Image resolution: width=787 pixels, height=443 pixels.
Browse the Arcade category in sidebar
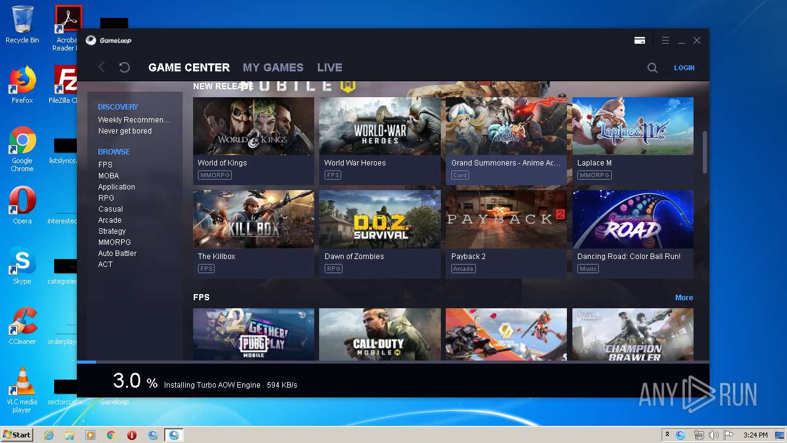110,220
